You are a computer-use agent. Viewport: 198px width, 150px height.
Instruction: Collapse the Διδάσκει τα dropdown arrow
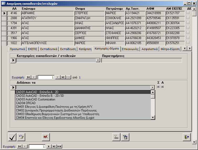[x=153, y=87]
